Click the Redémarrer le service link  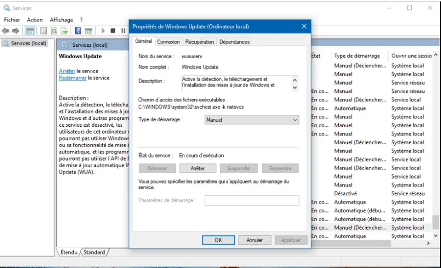pyautogui.click(x=73, y=78)
